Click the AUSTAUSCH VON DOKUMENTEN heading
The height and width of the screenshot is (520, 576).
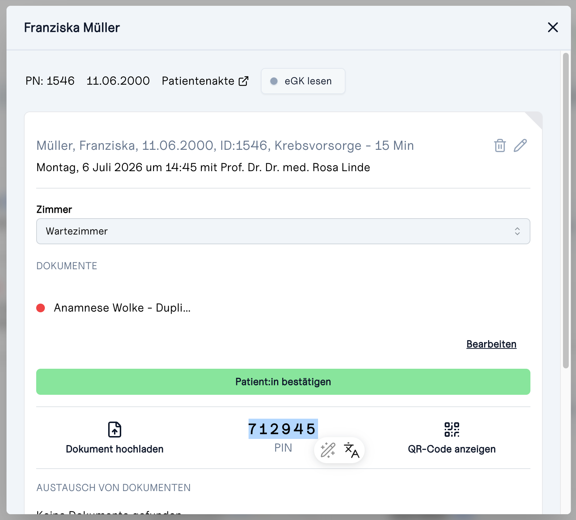point(114,488)
